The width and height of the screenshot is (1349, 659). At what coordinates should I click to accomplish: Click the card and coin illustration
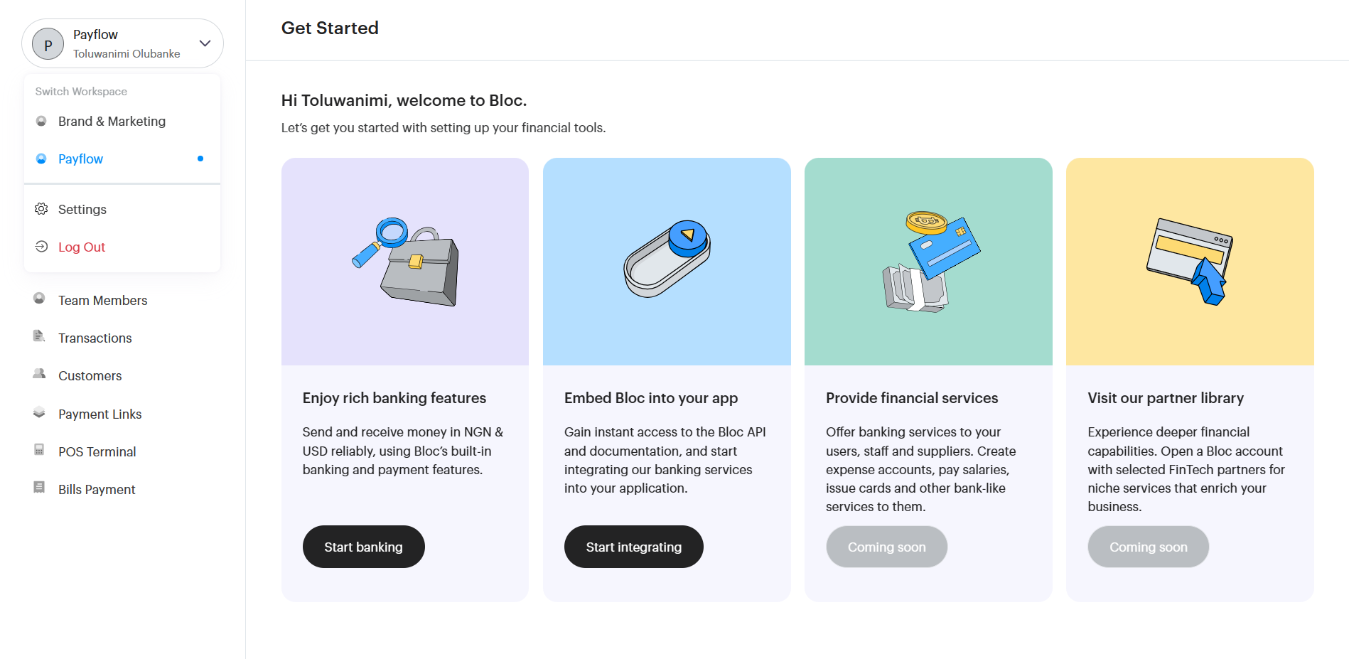930,262
